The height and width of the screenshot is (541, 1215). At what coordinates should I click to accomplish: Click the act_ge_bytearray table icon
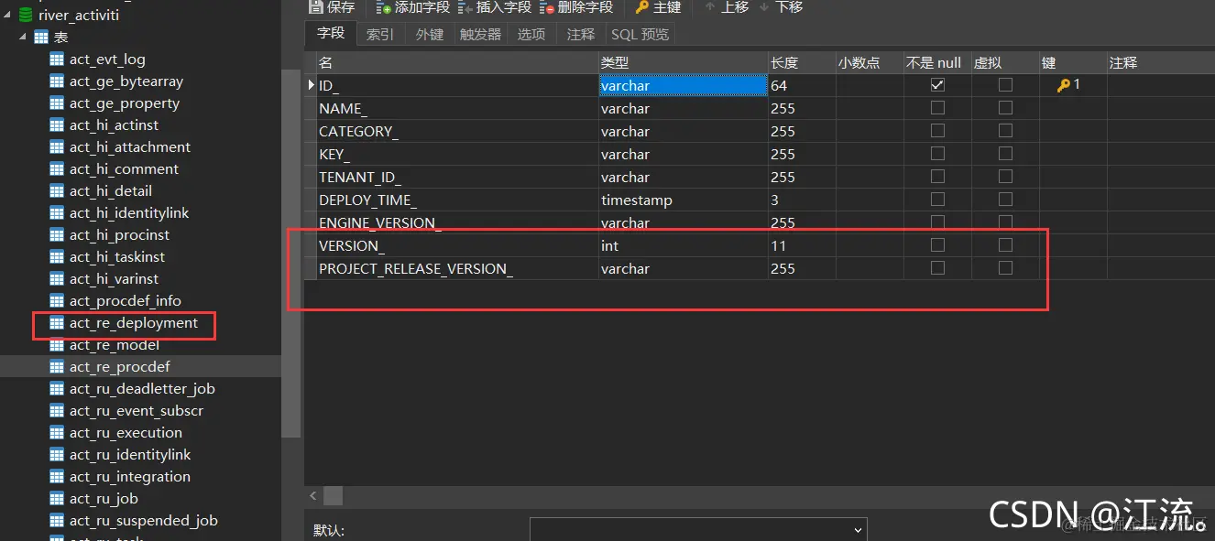click(57, 81)
